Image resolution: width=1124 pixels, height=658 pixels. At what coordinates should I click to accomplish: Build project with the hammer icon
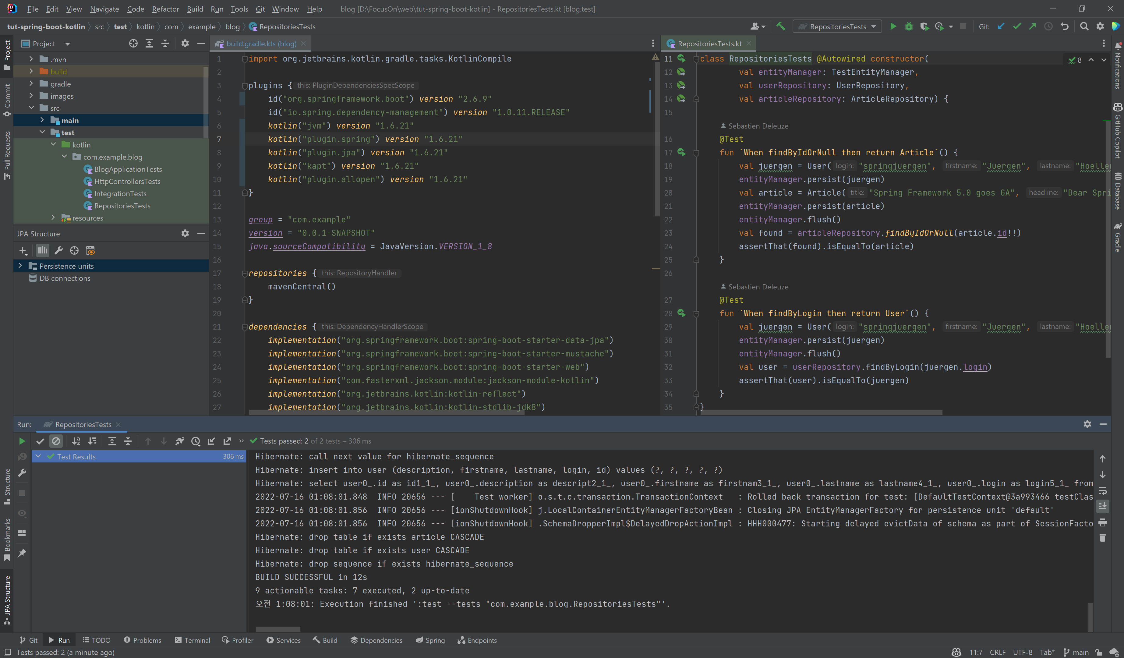pyautogui.click(x=781, y=27)
